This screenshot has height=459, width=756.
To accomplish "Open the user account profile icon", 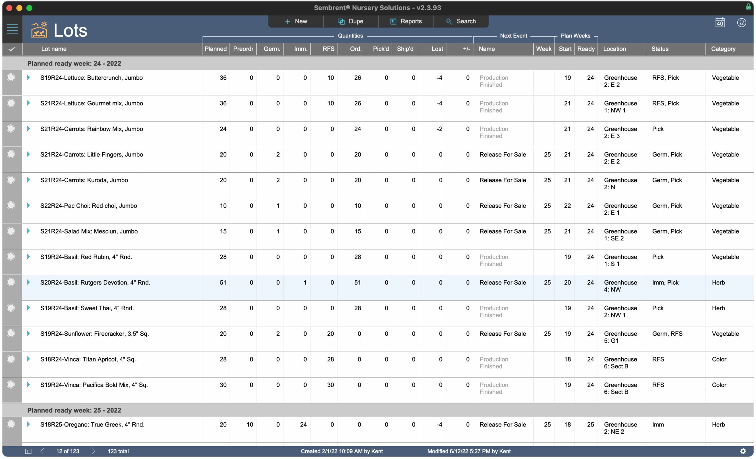I will (741, 23).
